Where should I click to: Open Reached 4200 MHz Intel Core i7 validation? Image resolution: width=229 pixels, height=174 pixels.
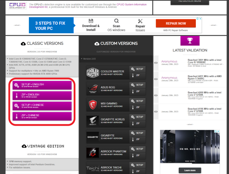[x=205, y=94]
